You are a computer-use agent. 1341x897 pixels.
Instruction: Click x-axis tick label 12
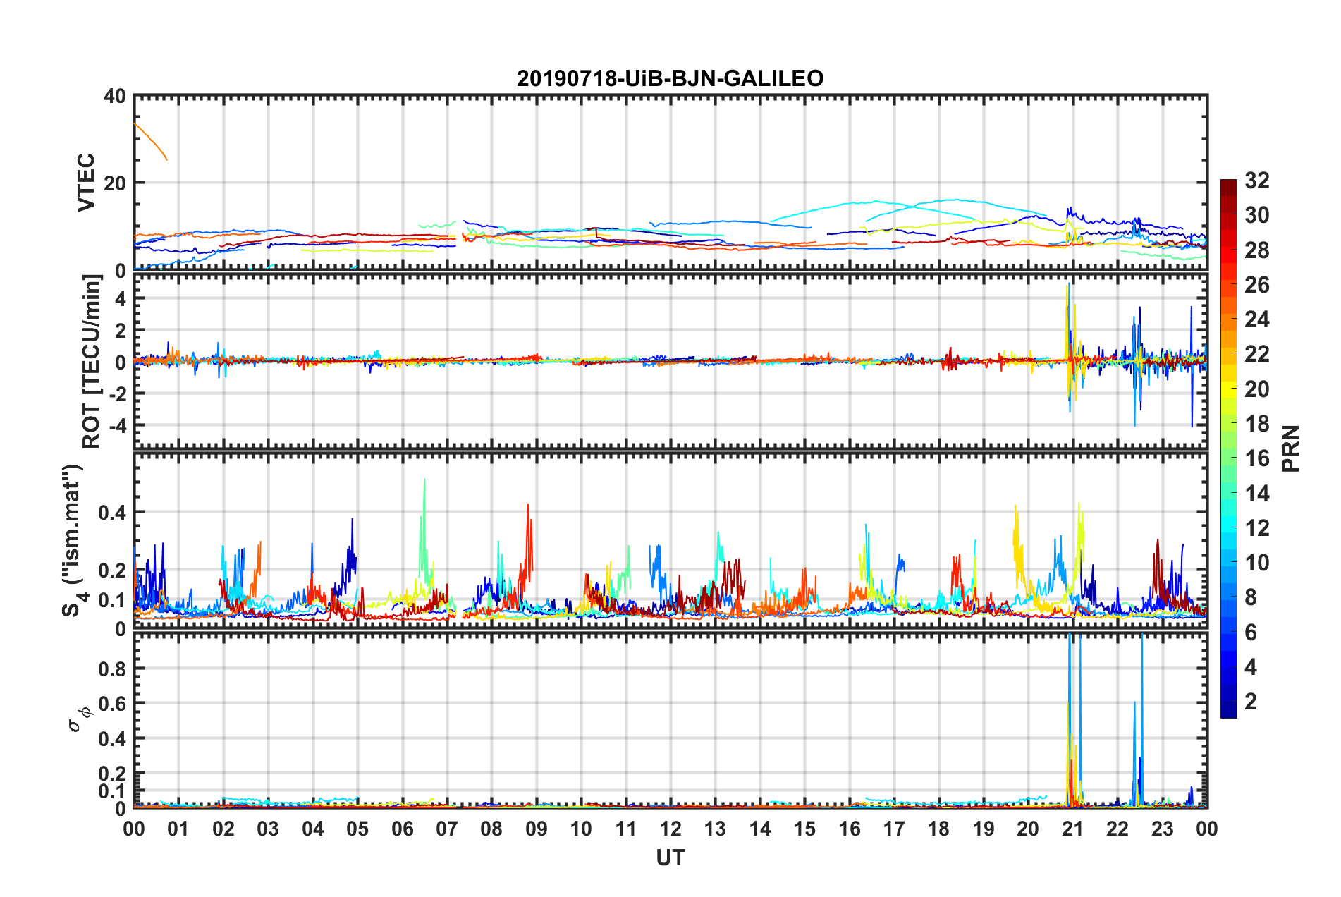coord(670,829)
